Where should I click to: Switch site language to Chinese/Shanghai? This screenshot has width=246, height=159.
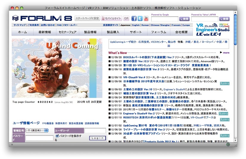[x=160, y=25]
